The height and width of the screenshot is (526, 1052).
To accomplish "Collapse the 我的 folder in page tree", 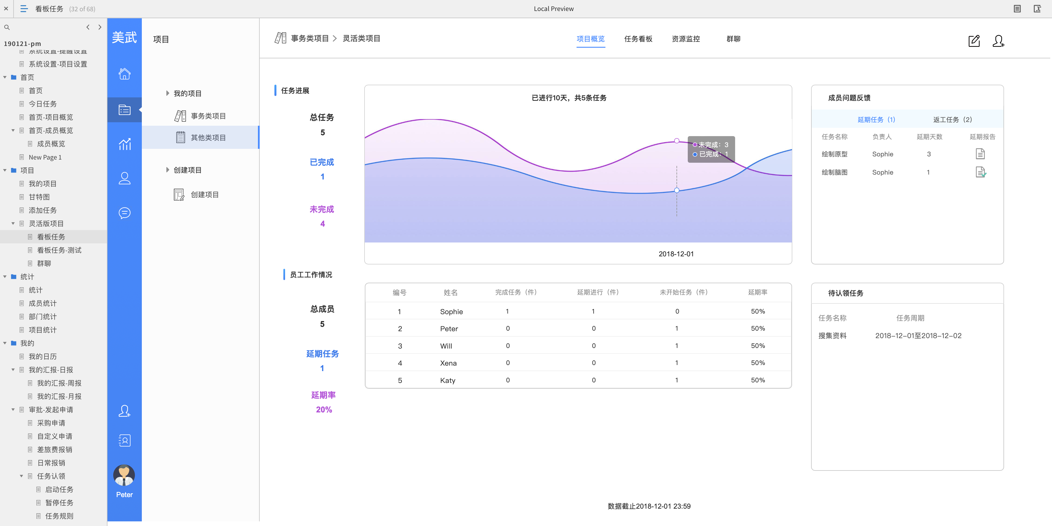I will click(x=5, y=343).
